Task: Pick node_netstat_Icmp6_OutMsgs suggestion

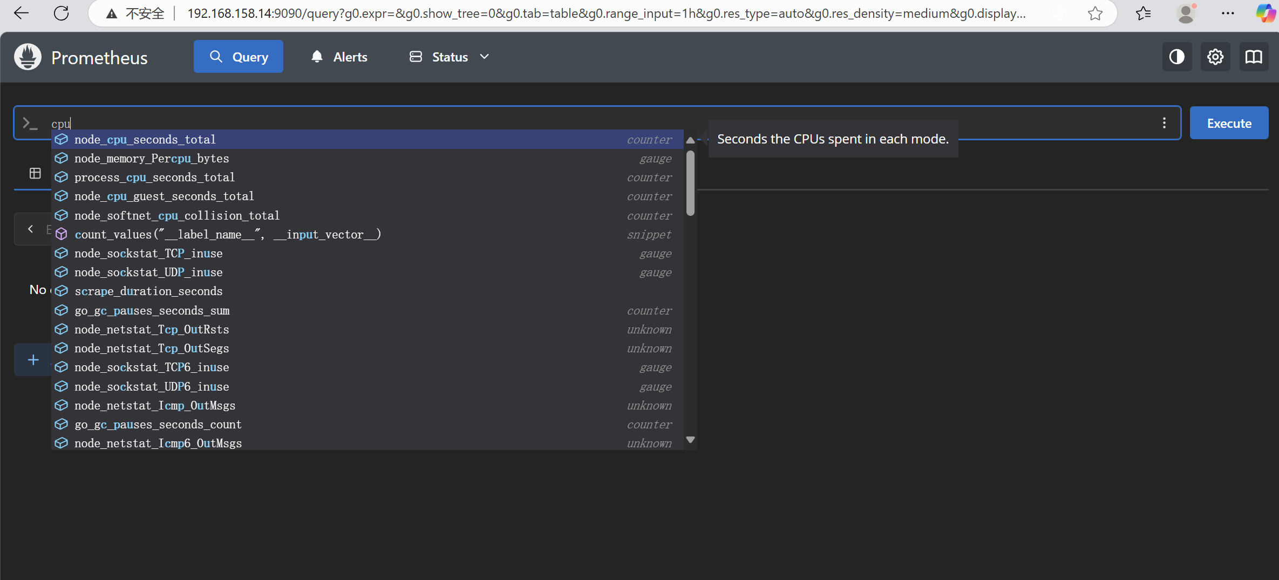Action: point(368,443)
